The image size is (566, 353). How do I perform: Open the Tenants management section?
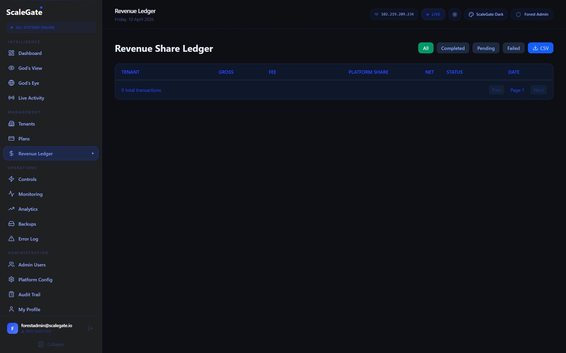26,124
